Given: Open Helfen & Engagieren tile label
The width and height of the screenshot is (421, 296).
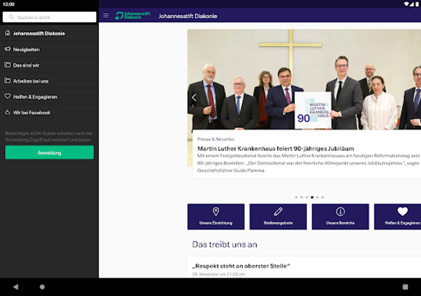Looking at the screenshot, I should pos(403,223).
